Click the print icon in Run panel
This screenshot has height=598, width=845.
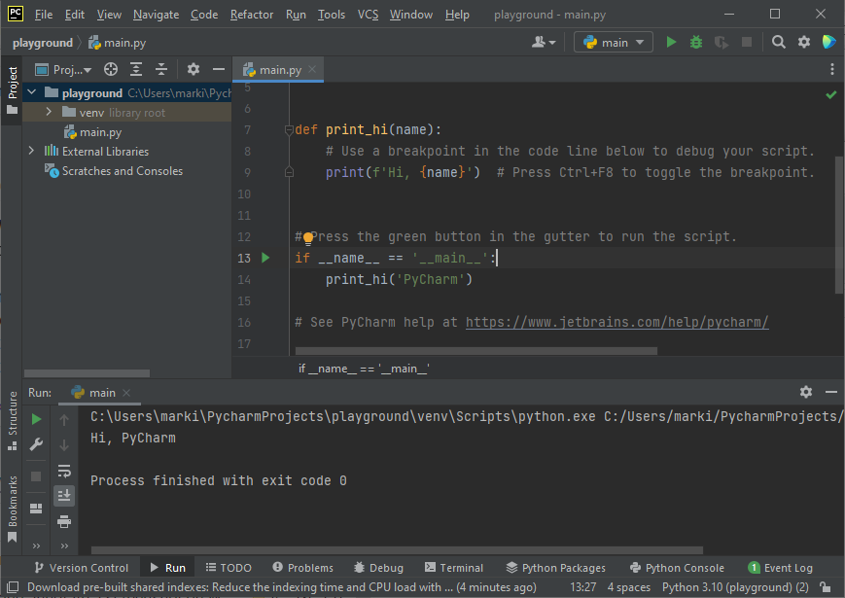[64, 521]
